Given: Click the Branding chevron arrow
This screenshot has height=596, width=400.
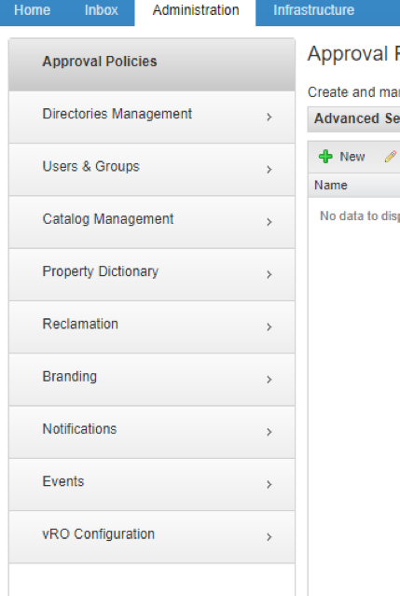Looking at the screenshot, I should pos(269,380).
